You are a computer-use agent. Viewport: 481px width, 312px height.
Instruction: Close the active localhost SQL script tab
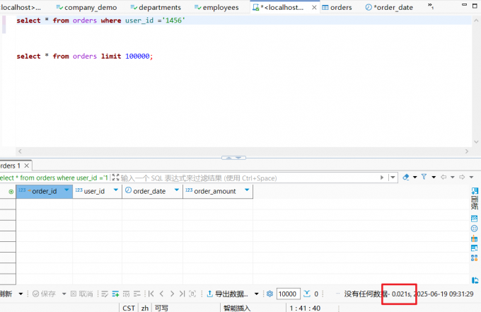pyautogui.click(x=314, y=8)
